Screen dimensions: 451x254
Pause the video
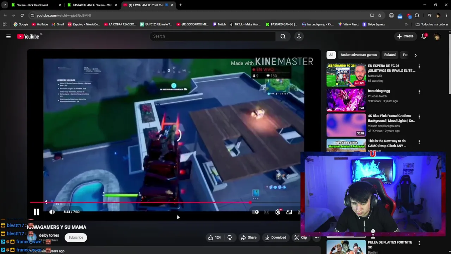[x=36, y=212]
